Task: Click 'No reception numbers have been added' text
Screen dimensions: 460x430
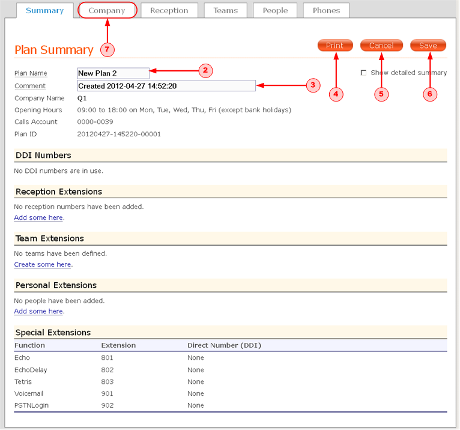Action: pos(79,207)
